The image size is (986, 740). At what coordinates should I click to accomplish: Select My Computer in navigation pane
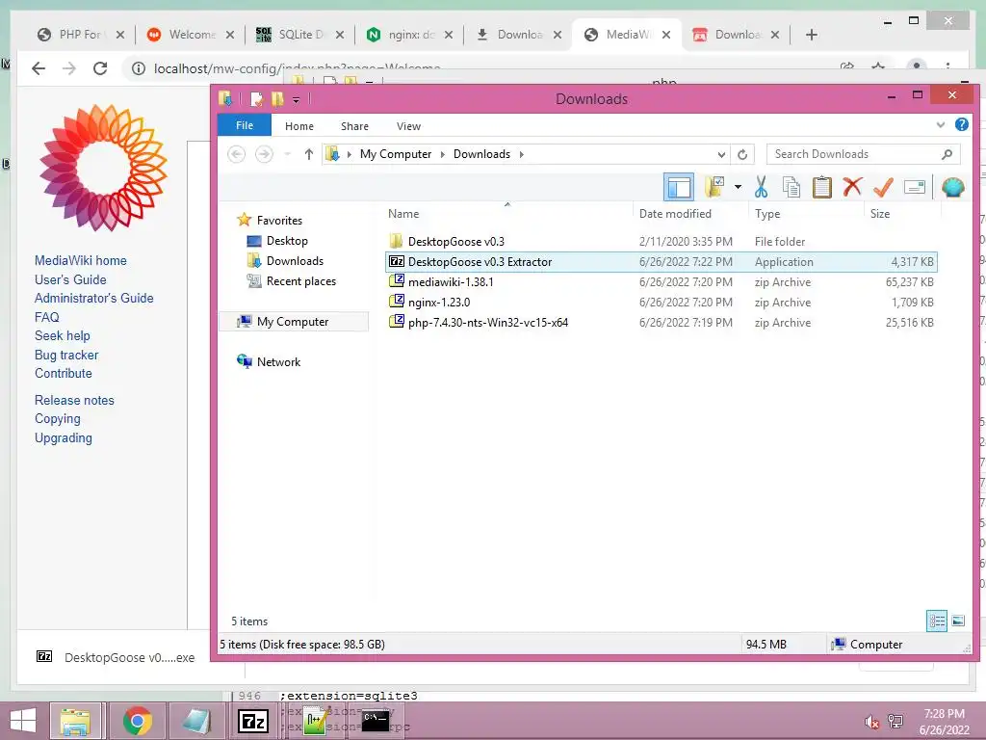point(293,322)
